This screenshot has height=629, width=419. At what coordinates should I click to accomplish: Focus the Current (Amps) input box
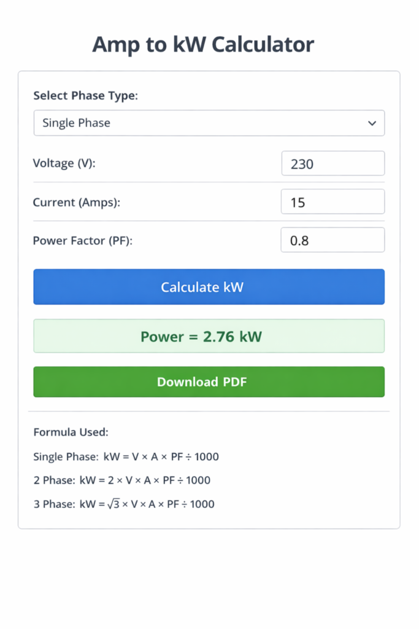pyautogui.click(x=333, y=201)
